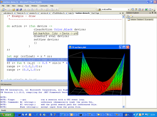The width and height of the screenshot is (157, 117).
Task: Open the Object Browser toolbar icon
Action: click(x=139, y=9)
